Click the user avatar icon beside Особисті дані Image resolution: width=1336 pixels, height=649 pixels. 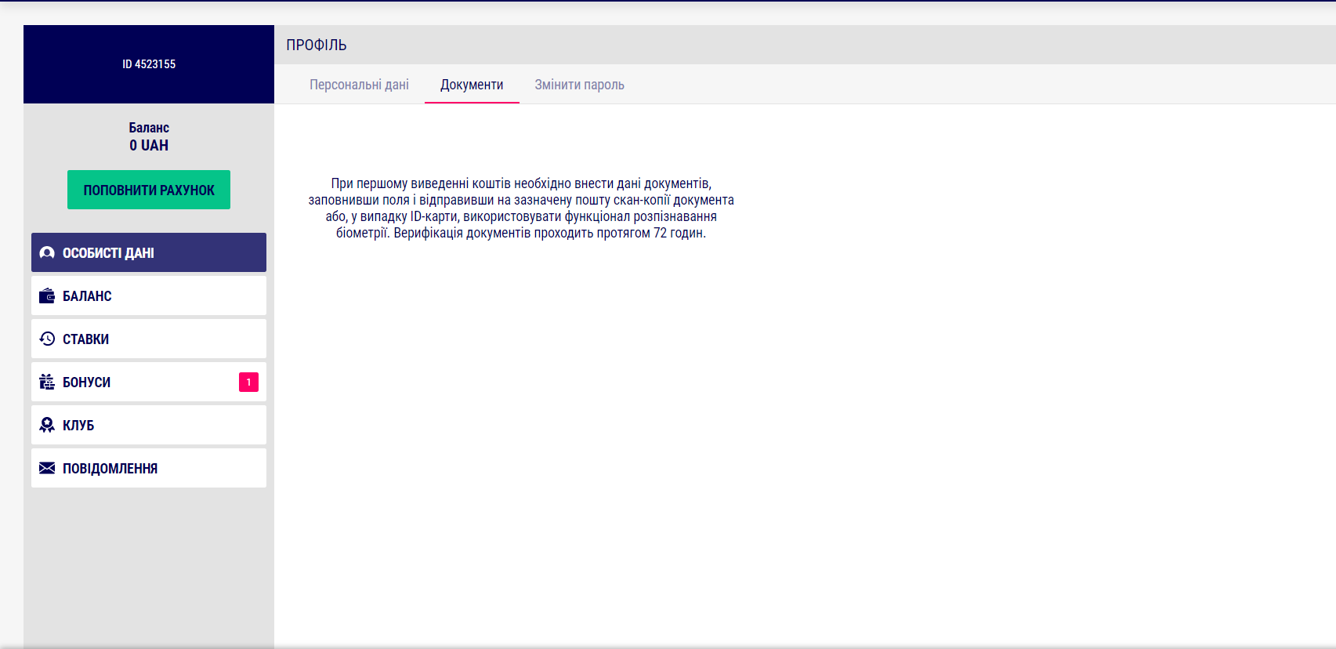coord(47,252)
